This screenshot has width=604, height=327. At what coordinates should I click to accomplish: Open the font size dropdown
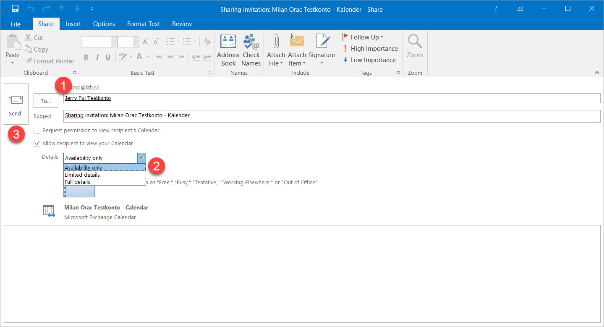coord(136,42)
